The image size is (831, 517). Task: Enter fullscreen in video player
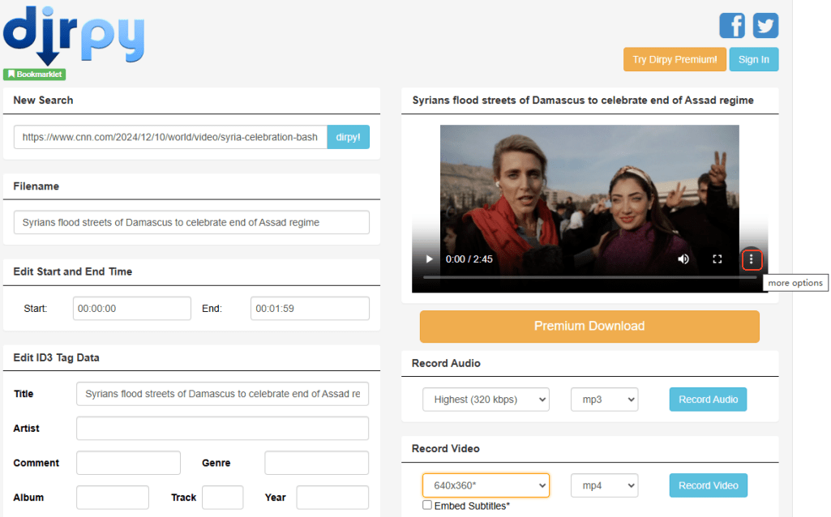click(x=717, y=259)
